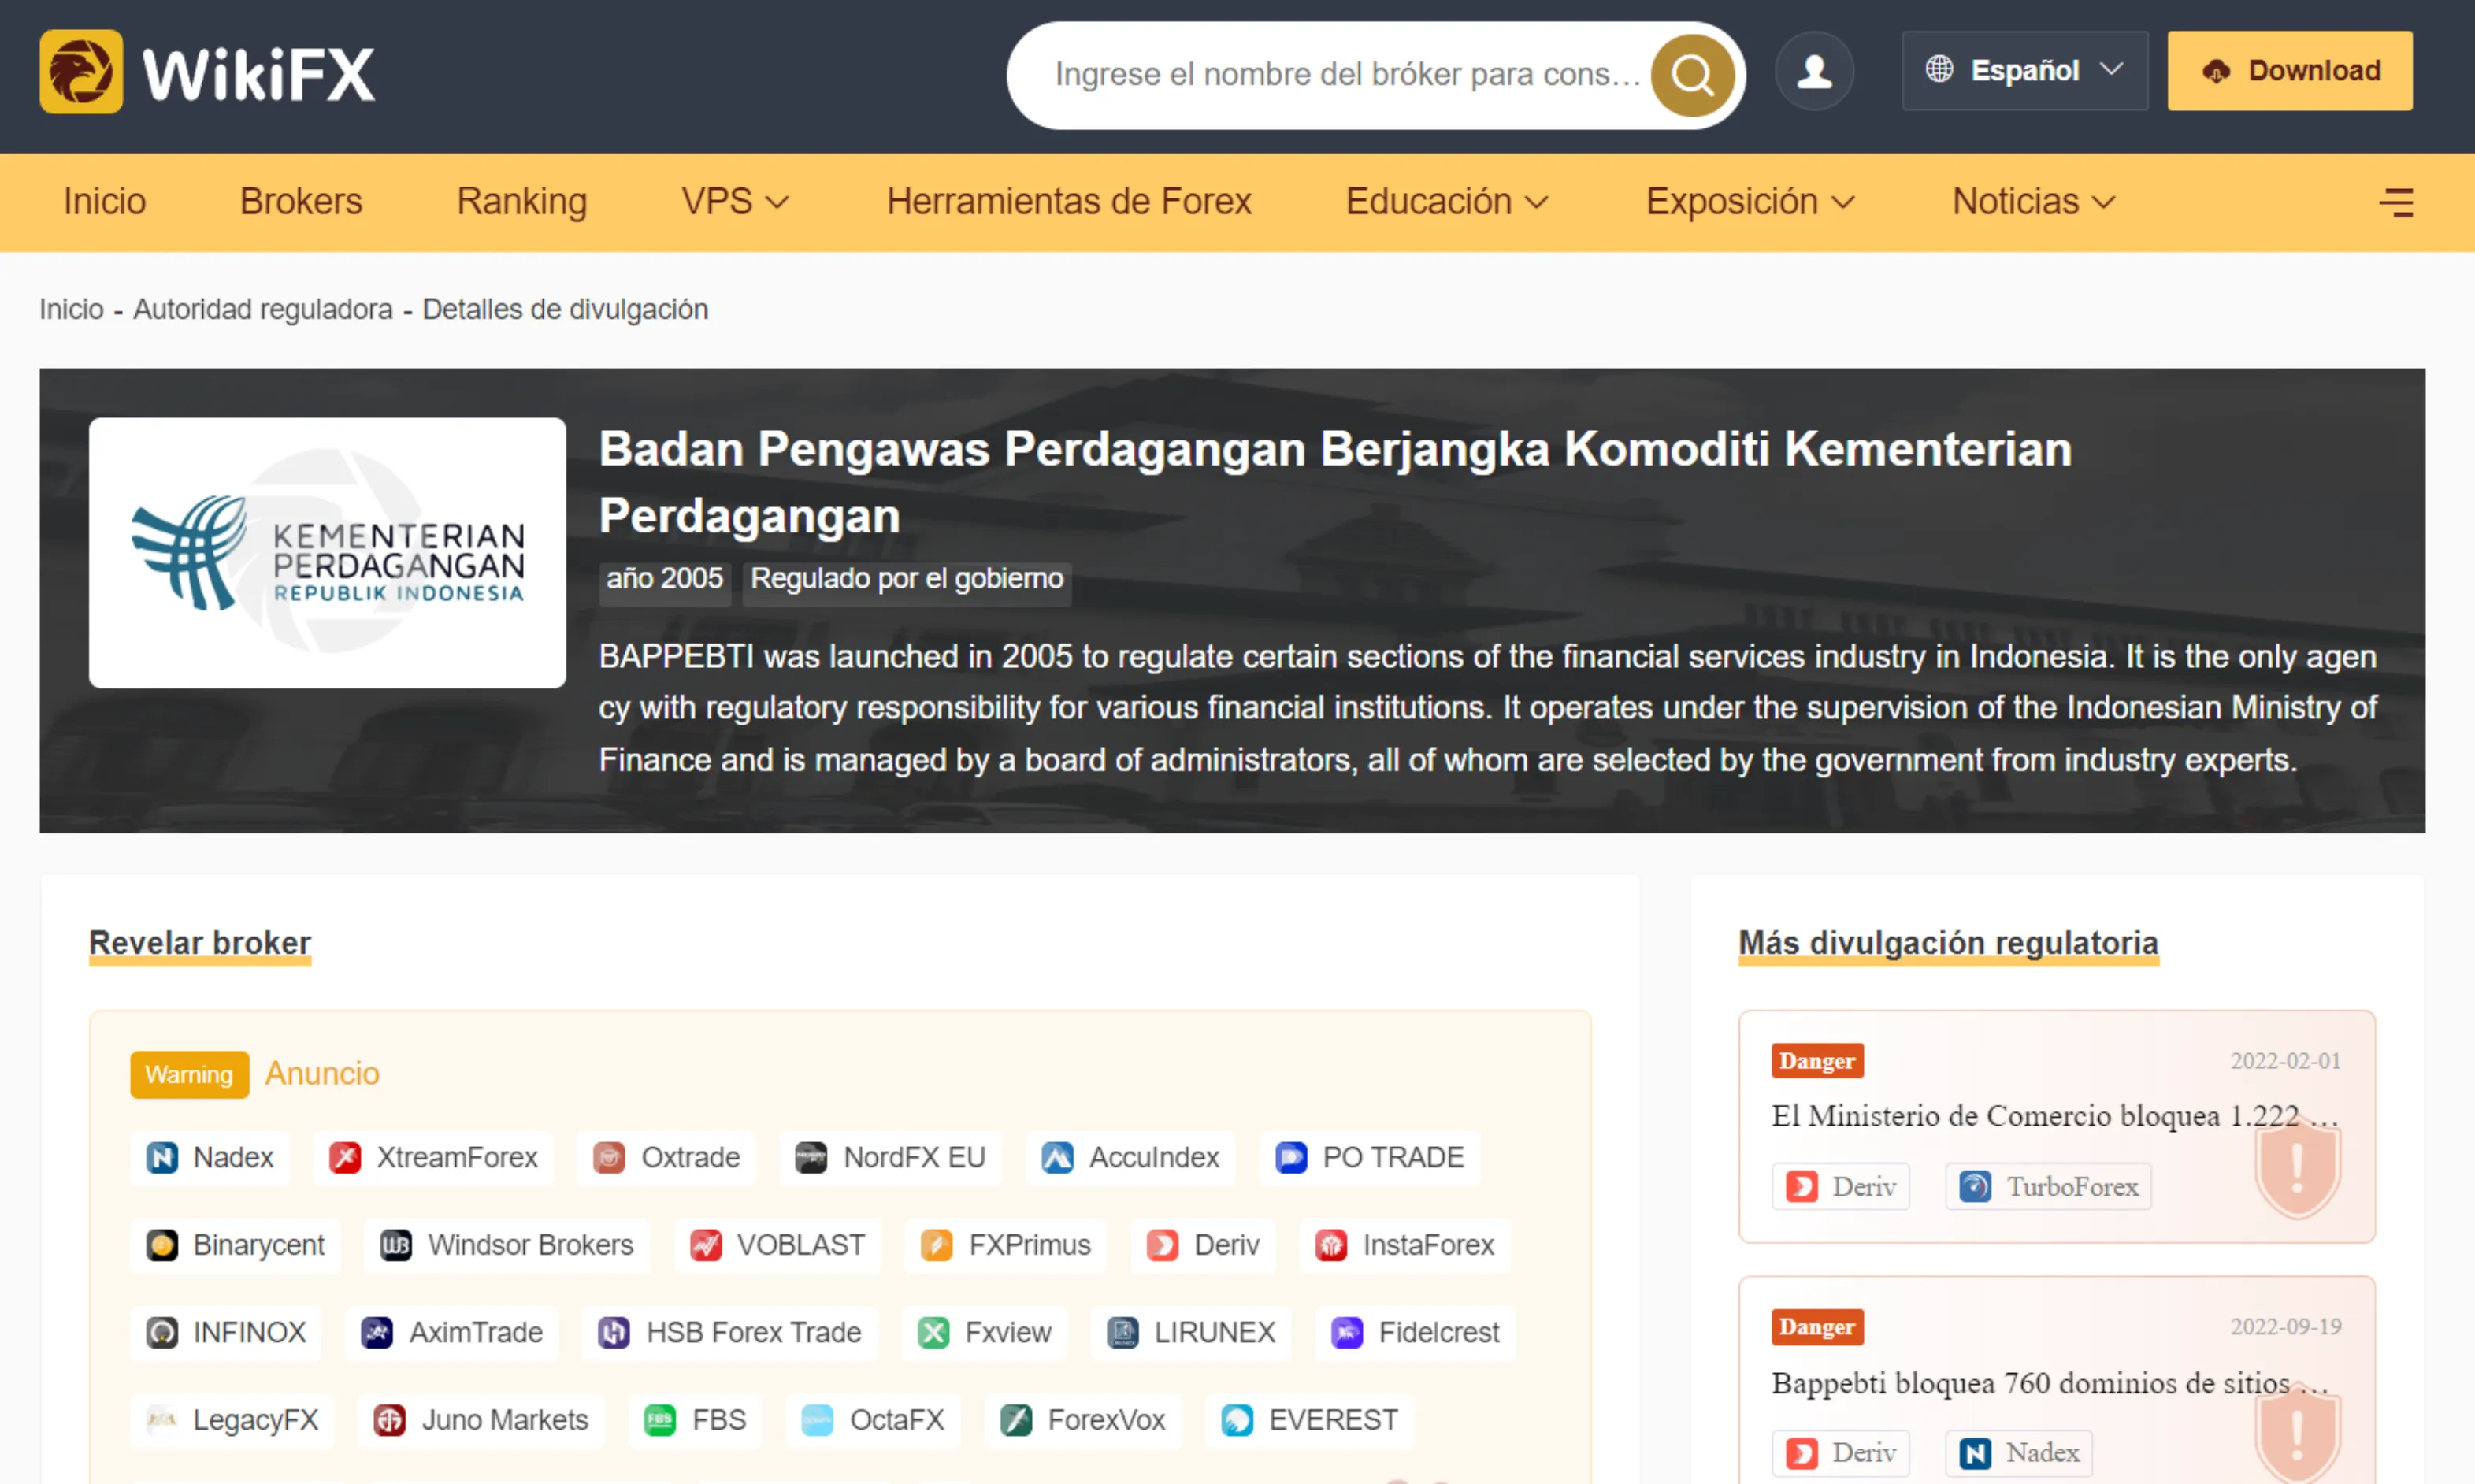This screenshot has width=2475, height=1484.
Task: Open the Deriv tag in the 2022-02-01 card
Action: point(1841,1187)
